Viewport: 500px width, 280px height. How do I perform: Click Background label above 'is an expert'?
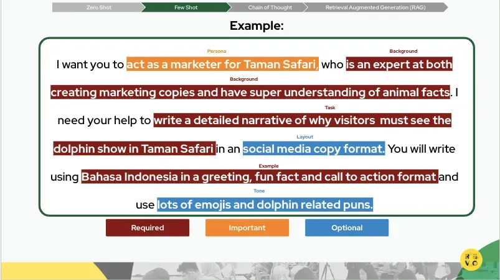pos(403,51)
